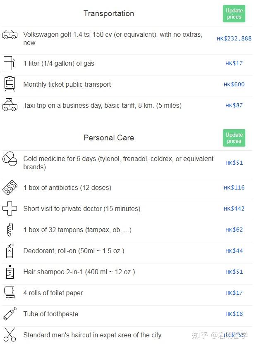Click the HK$600 monthly ticket price
The width and height of the screenshot is (254, 346).
[234, 84]
